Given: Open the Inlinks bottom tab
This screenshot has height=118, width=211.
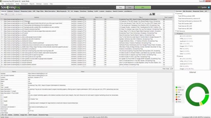Looking at the screenshot, I should [x=10, y=115].
